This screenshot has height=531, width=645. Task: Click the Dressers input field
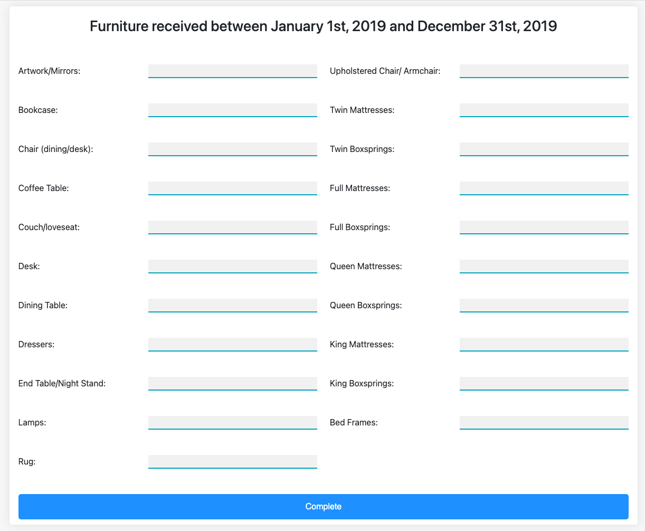(x=233, y=345)
